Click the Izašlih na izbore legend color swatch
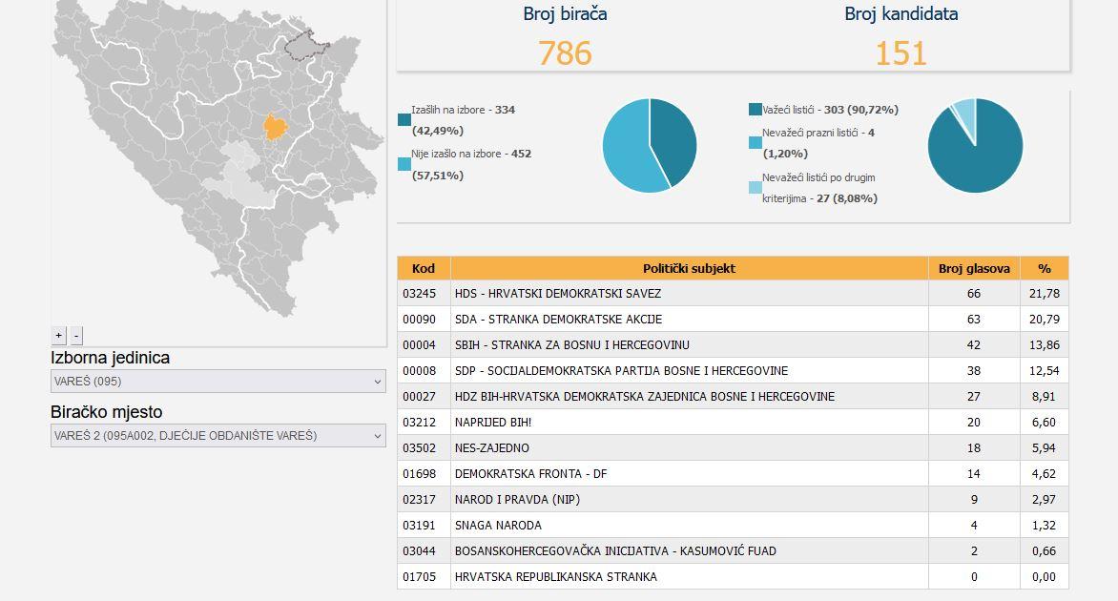This screenshot has width=1118, height=601. [x=404, y=120]
